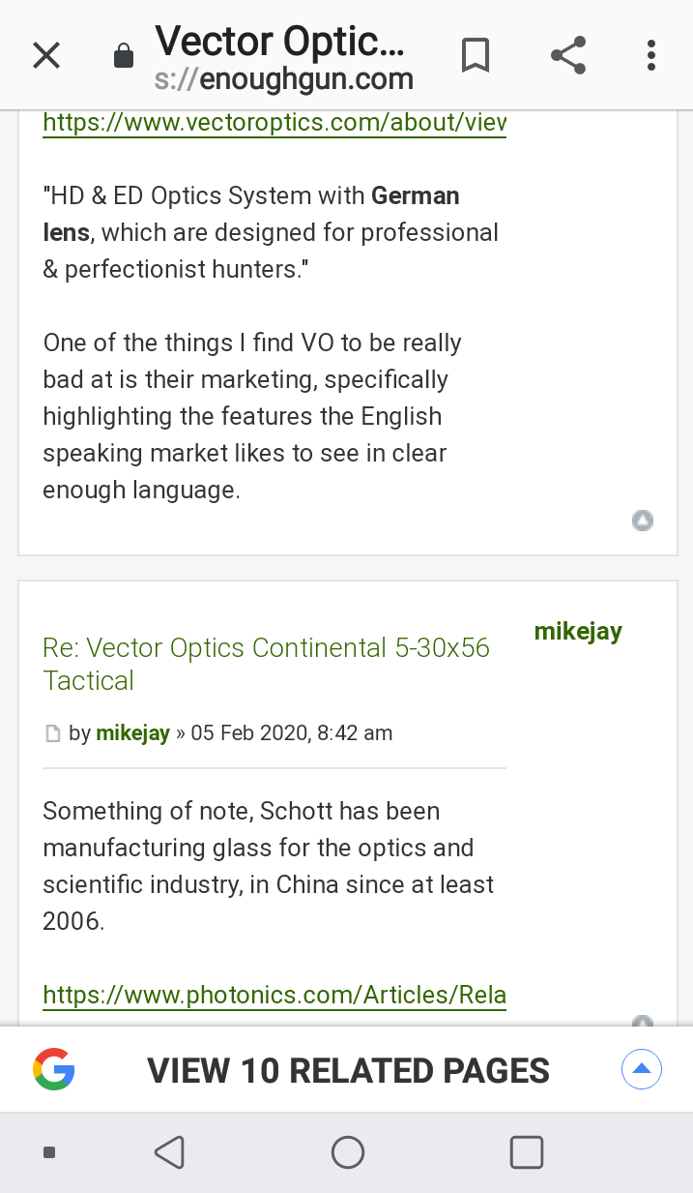The width and height of the screenshot is (693, 1193).
Task: Open mikejay profile in the sidebar
Action: click(x=578, y=632)
